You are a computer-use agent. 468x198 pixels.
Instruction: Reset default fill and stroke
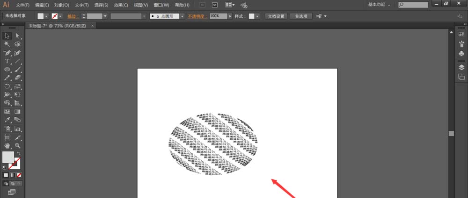(4, 168)
